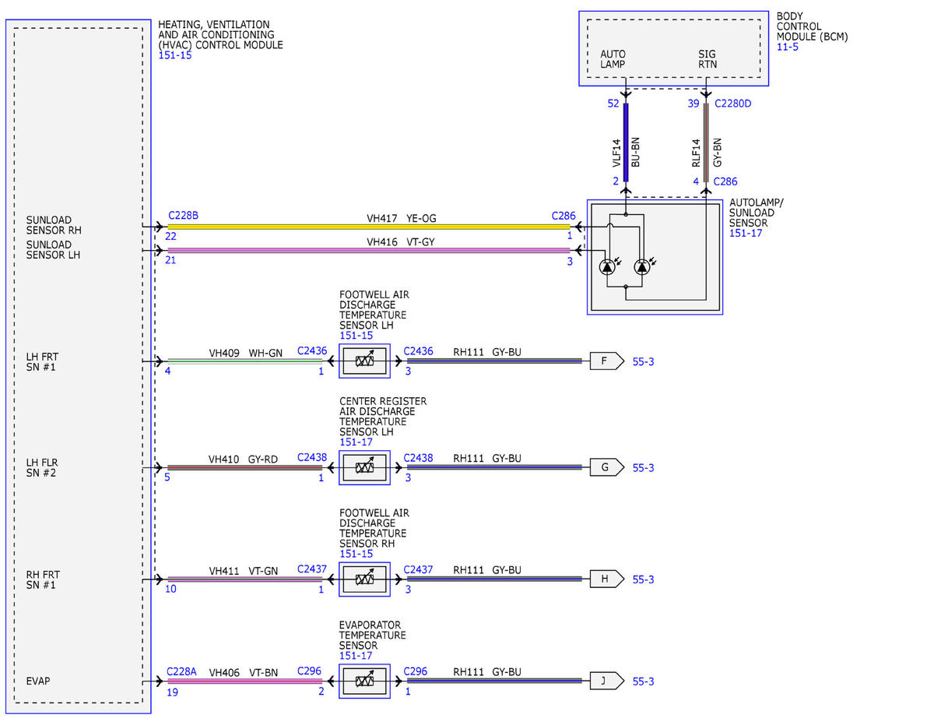
Task: Follow the 151-17 link under Evaporator Temperature Sensor
Action: pyautogui.click(x=356, y=656)
